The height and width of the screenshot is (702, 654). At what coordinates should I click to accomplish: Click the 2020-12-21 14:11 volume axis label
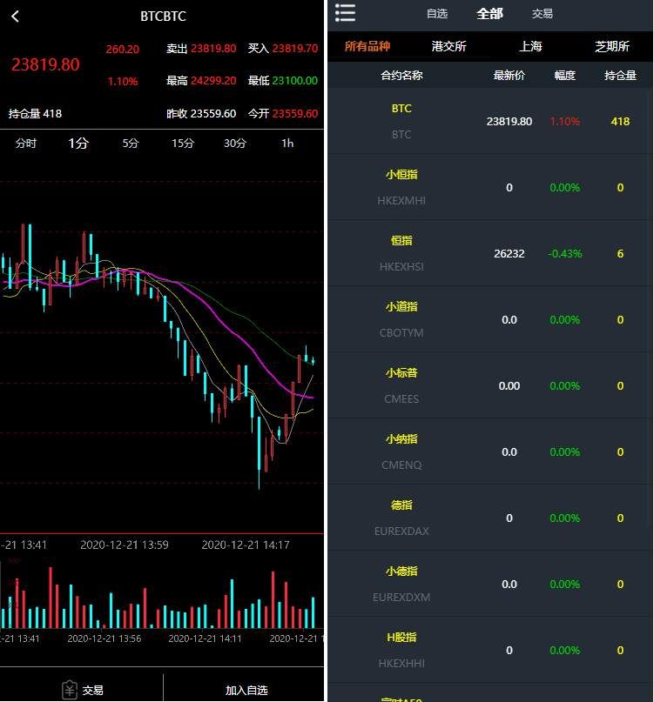(x=205, y=638)
